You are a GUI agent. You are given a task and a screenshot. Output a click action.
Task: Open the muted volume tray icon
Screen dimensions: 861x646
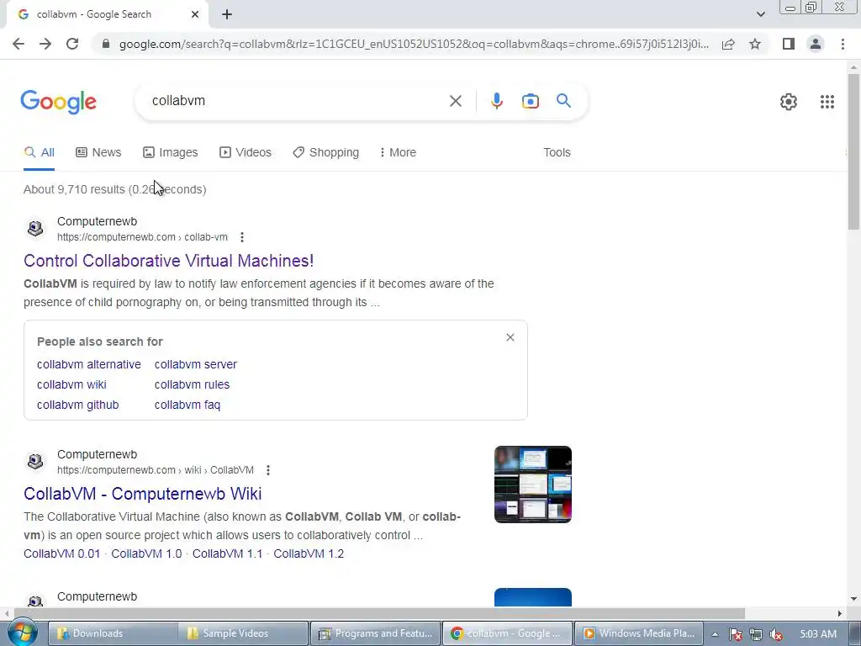pyautogui.click(x=776, y=634)
